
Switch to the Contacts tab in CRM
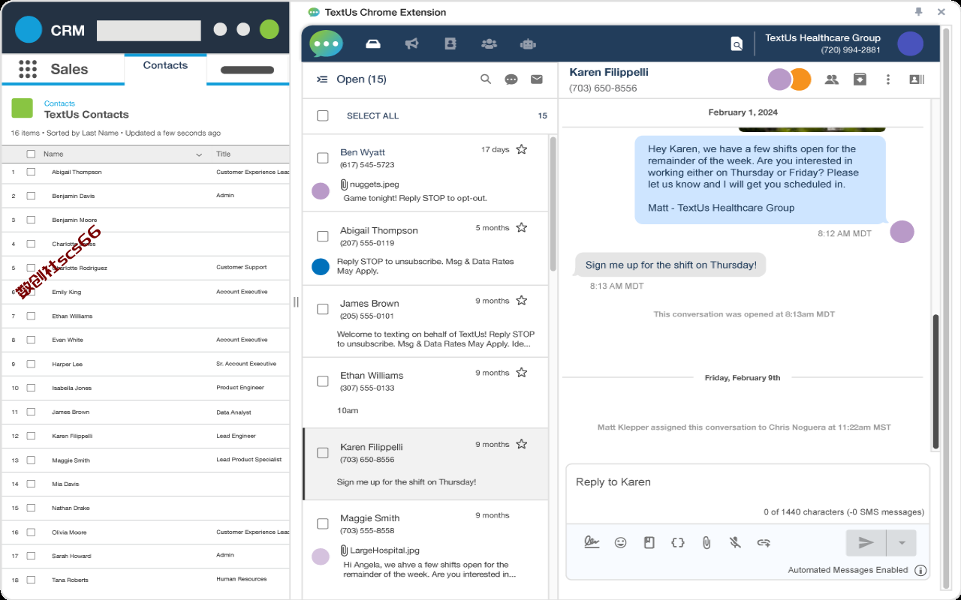point(165,66)
